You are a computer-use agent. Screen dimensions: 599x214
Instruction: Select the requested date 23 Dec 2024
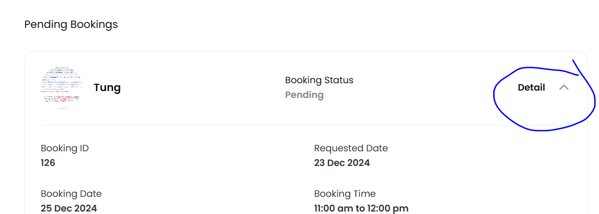click(342, 163)
